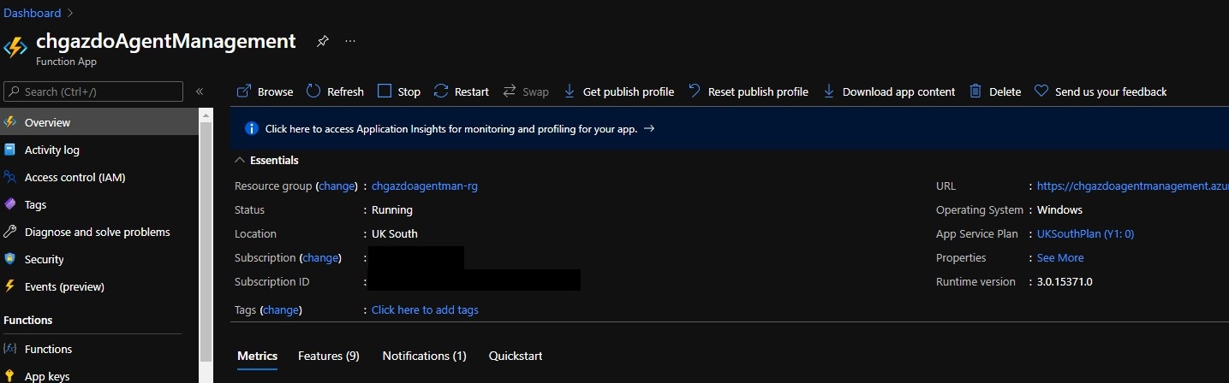Focus the sidebar search field

pyautogui.click(x=94, y=91)
